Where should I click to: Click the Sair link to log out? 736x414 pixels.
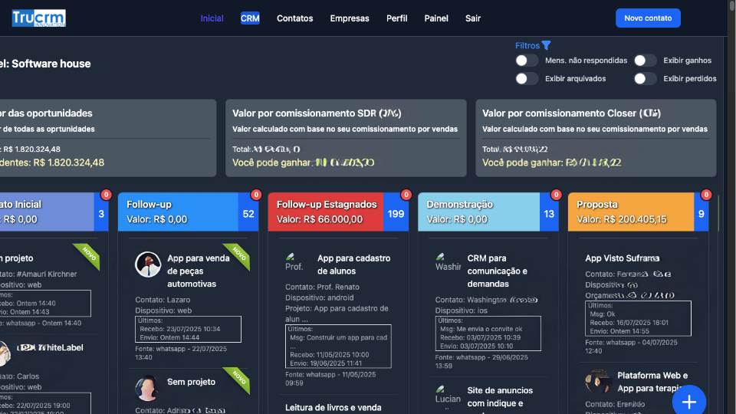point(473,18)
